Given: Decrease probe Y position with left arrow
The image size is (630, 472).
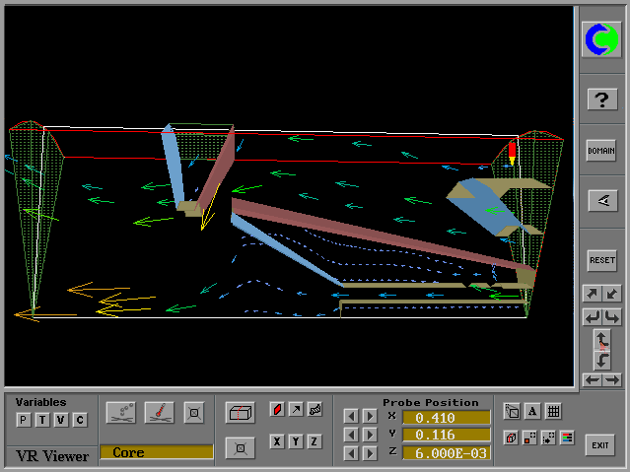Looking at the screenshot, I should tap(351, 435).
